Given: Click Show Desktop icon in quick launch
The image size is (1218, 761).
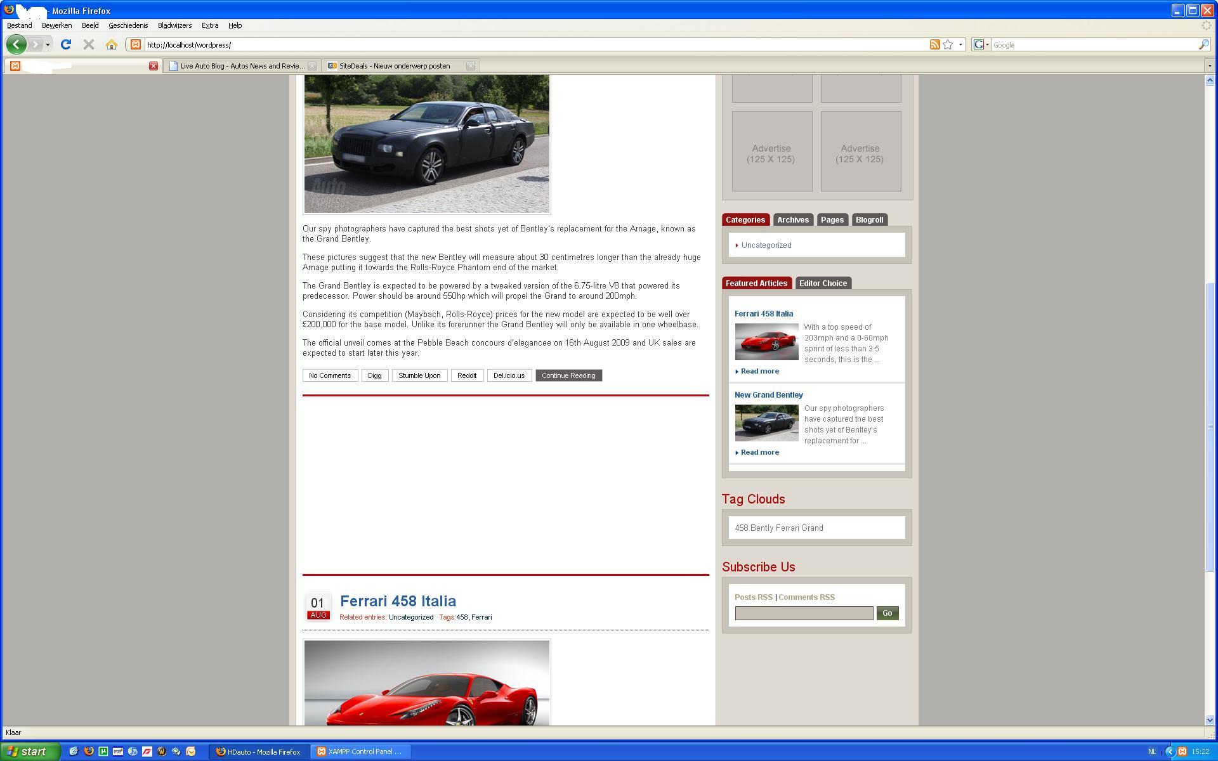Looking at the screenshot, I should pyautogui.click(x=74, y=751).
